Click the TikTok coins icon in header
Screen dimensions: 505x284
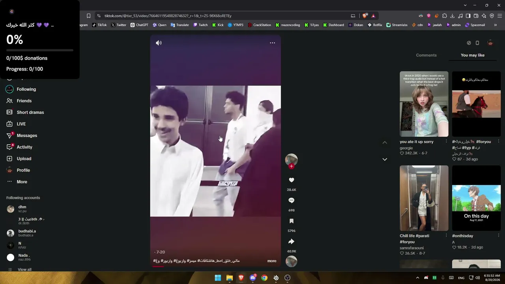(x=469, y=43)
